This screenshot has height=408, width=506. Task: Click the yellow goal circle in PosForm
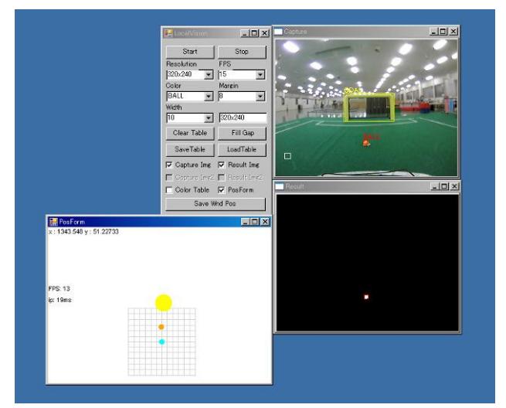click(x=164, y=303)
